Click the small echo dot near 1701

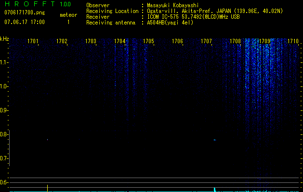coord(47,140)
